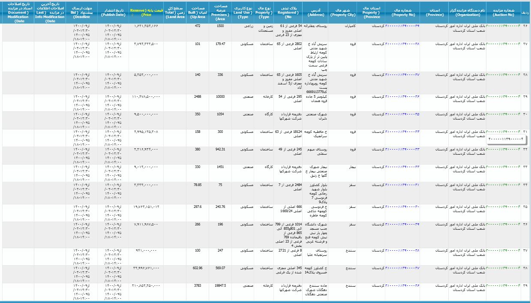Click the Land Use Type header
The width and height of the screenshot is (531, 303).
[x=243, y=12]
